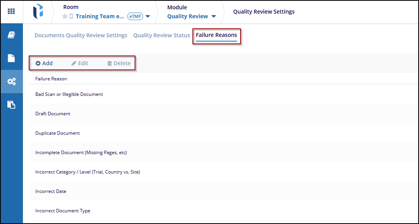Mark room as favorite with star icon
419x224 pixels.
tap(65, 16)
